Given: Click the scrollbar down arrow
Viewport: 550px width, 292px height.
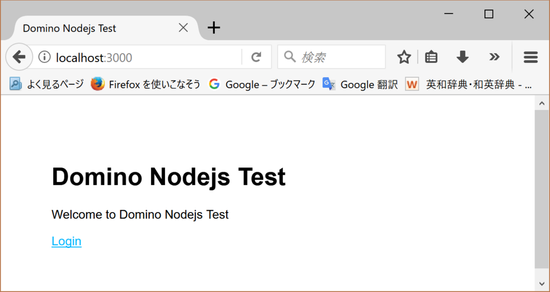Looking at the screenshot, I should (x=541, y=283).
